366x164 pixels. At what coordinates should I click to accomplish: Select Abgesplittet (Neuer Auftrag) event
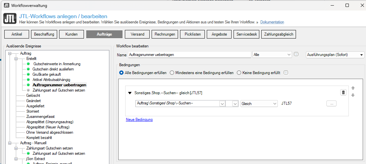click(x=48, y=127)
